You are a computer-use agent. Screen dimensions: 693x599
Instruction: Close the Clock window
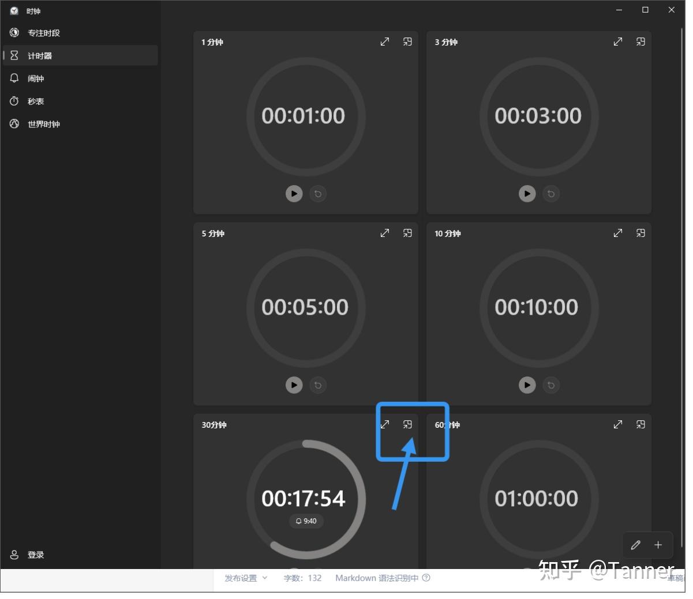pyautogui.click(x=672, y=10)
